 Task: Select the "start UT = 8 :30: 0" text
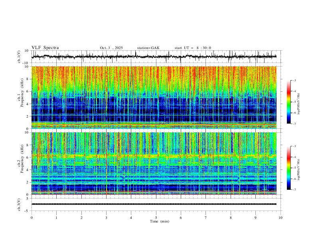point(193,48)
